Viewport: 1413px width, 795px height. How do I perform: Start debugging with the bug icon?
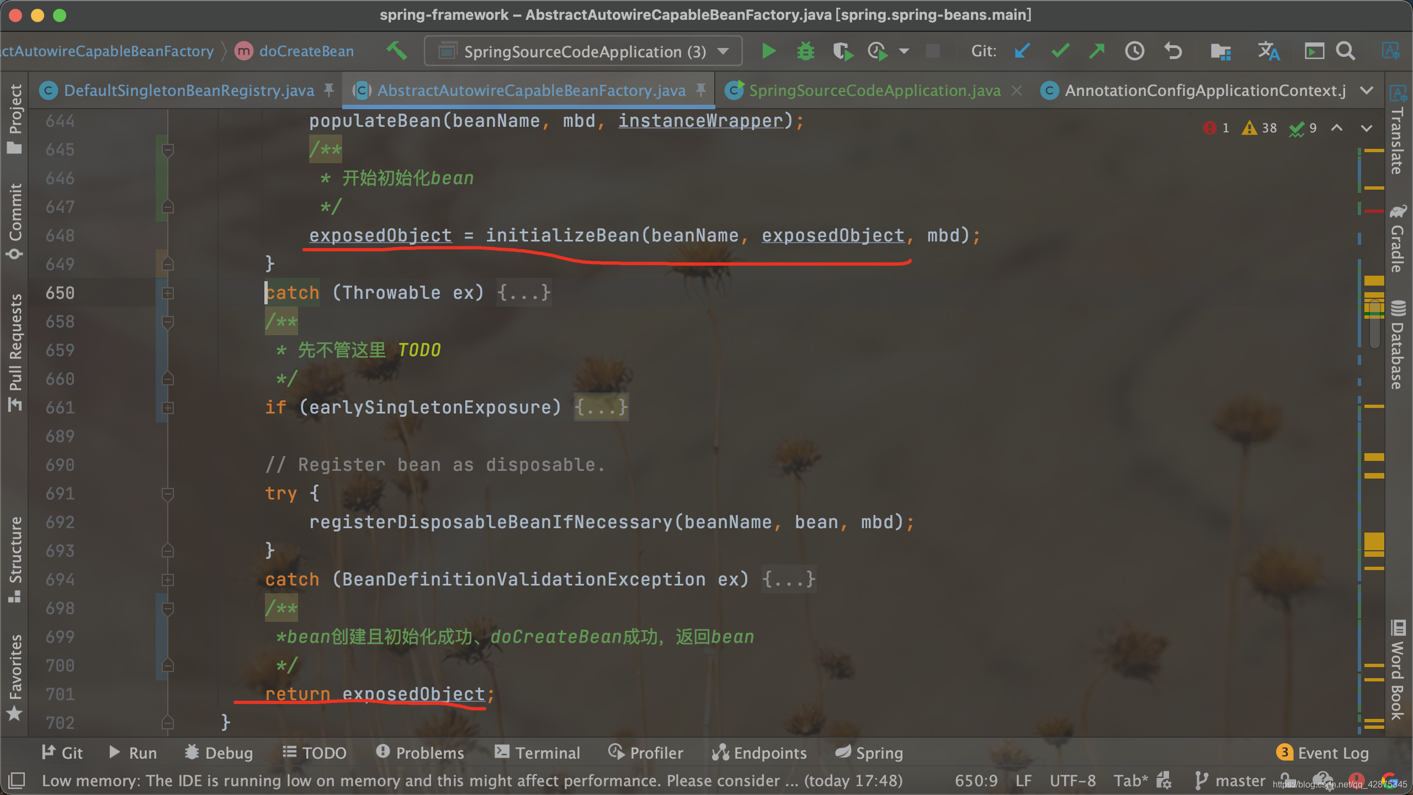tap(805, 51)
